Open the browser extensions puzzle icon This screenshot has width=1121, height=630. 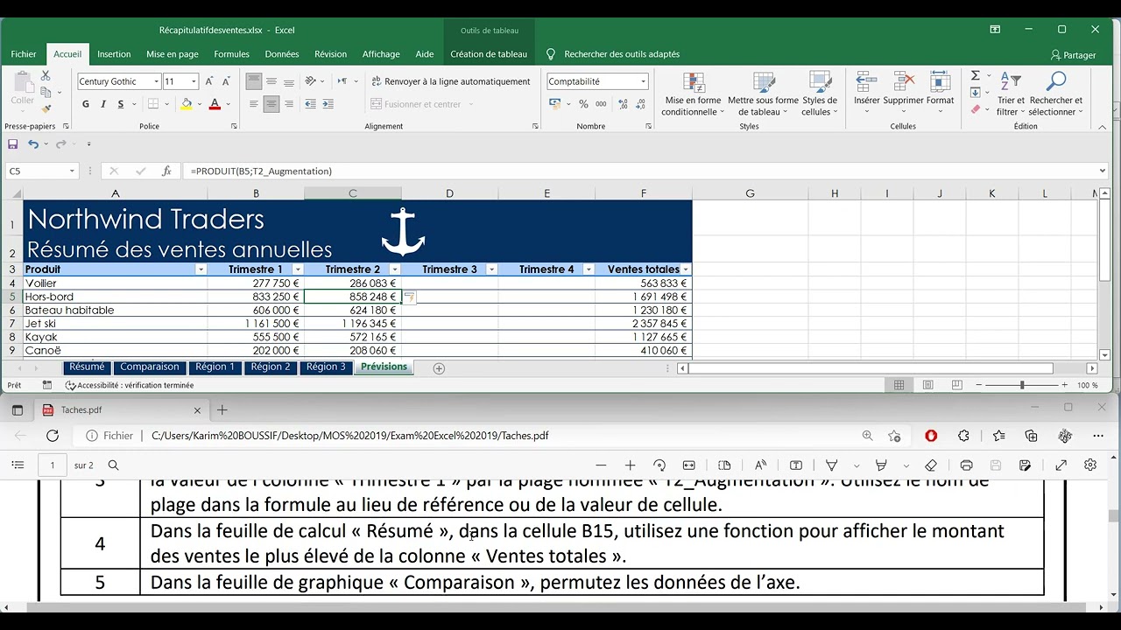tap(963, 436)
